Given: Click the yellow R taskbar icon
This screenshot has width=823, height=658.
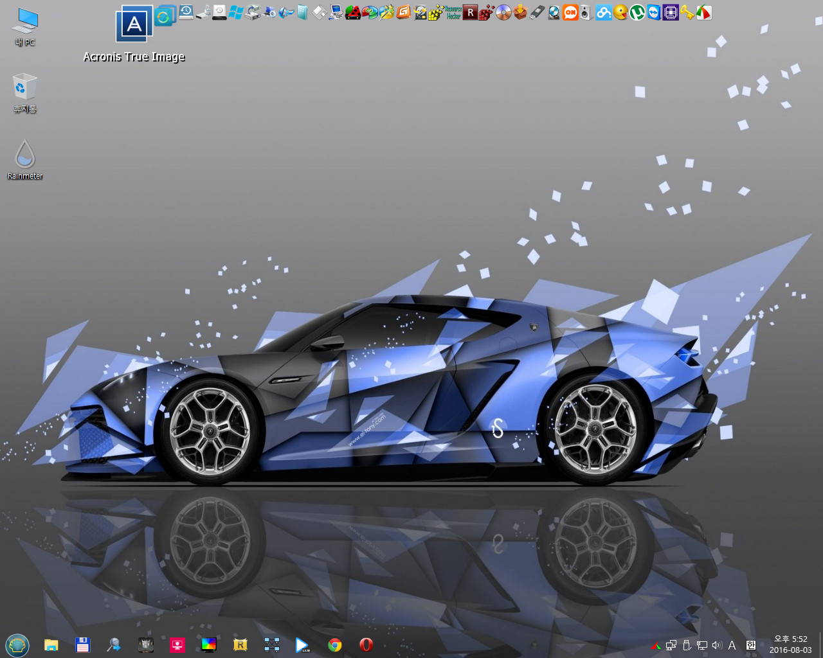Looking at the screenshot, I should [x=240, y=645].
